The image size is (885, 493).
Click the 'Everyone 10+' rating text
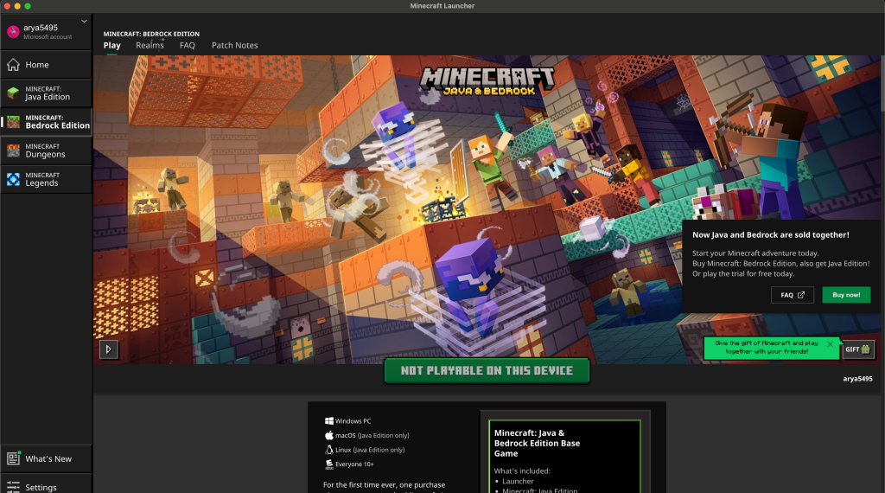353,464
